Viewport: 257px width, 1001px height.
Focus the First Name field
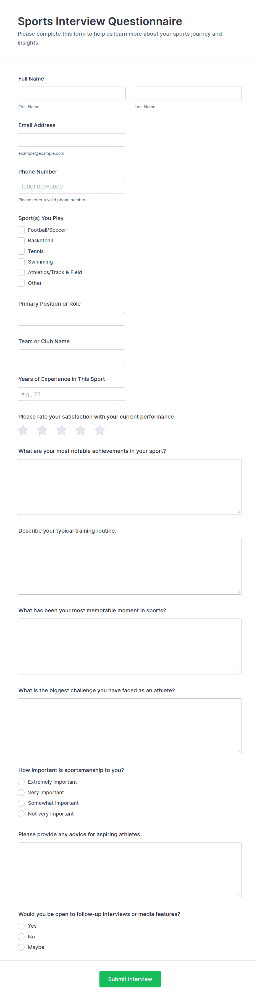[72, 94]
